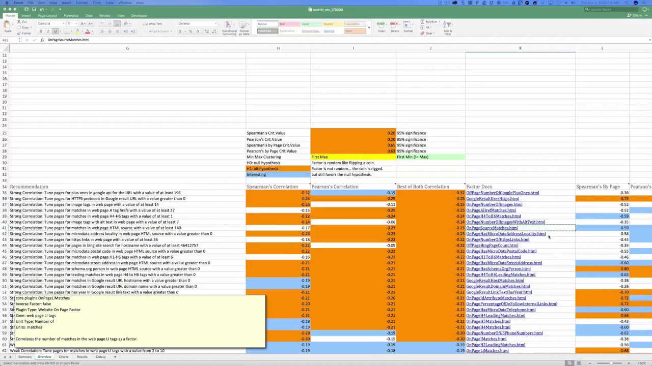Screen dimensions: 652x366
Task: Apply the yellow fill color bucket
Action: [77, 32]
